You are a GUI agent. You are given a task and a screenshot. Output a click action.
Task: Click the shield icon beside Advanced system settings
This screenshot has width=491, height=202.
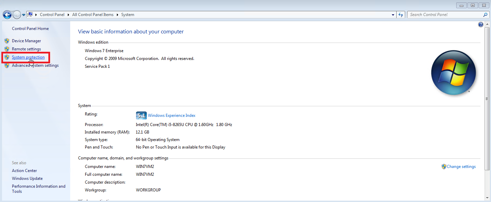coord(7,65)
